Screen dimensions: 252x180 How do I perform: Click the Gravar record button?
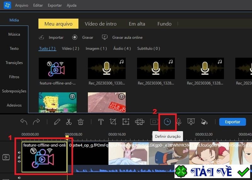coord(83,38)
